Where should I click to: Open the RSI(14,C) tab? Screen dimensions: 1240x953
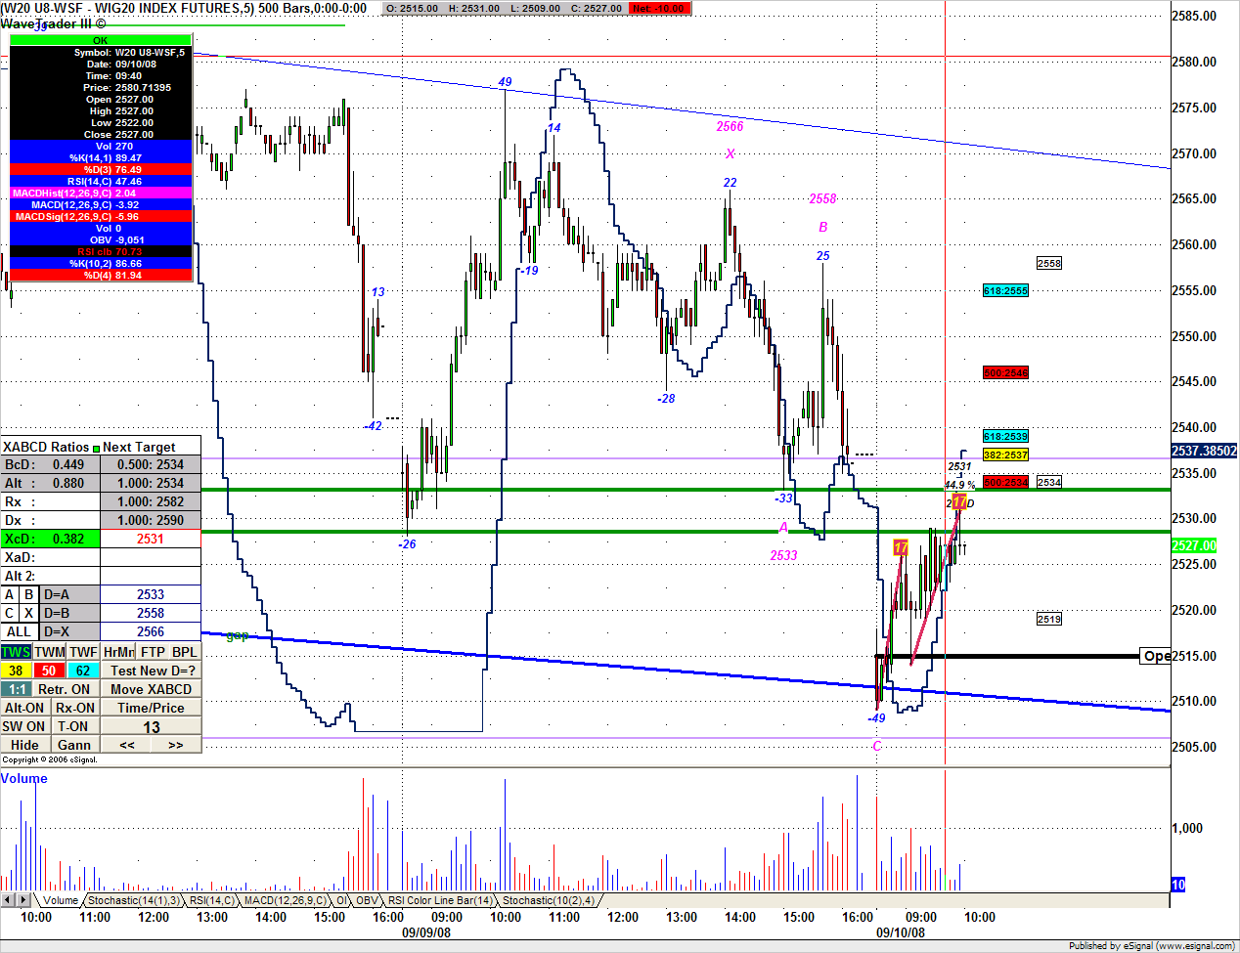[211, 900]
